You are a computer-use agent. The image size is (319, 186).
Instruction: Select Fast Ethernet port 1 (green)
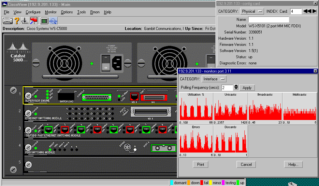(x=49, y=129)
